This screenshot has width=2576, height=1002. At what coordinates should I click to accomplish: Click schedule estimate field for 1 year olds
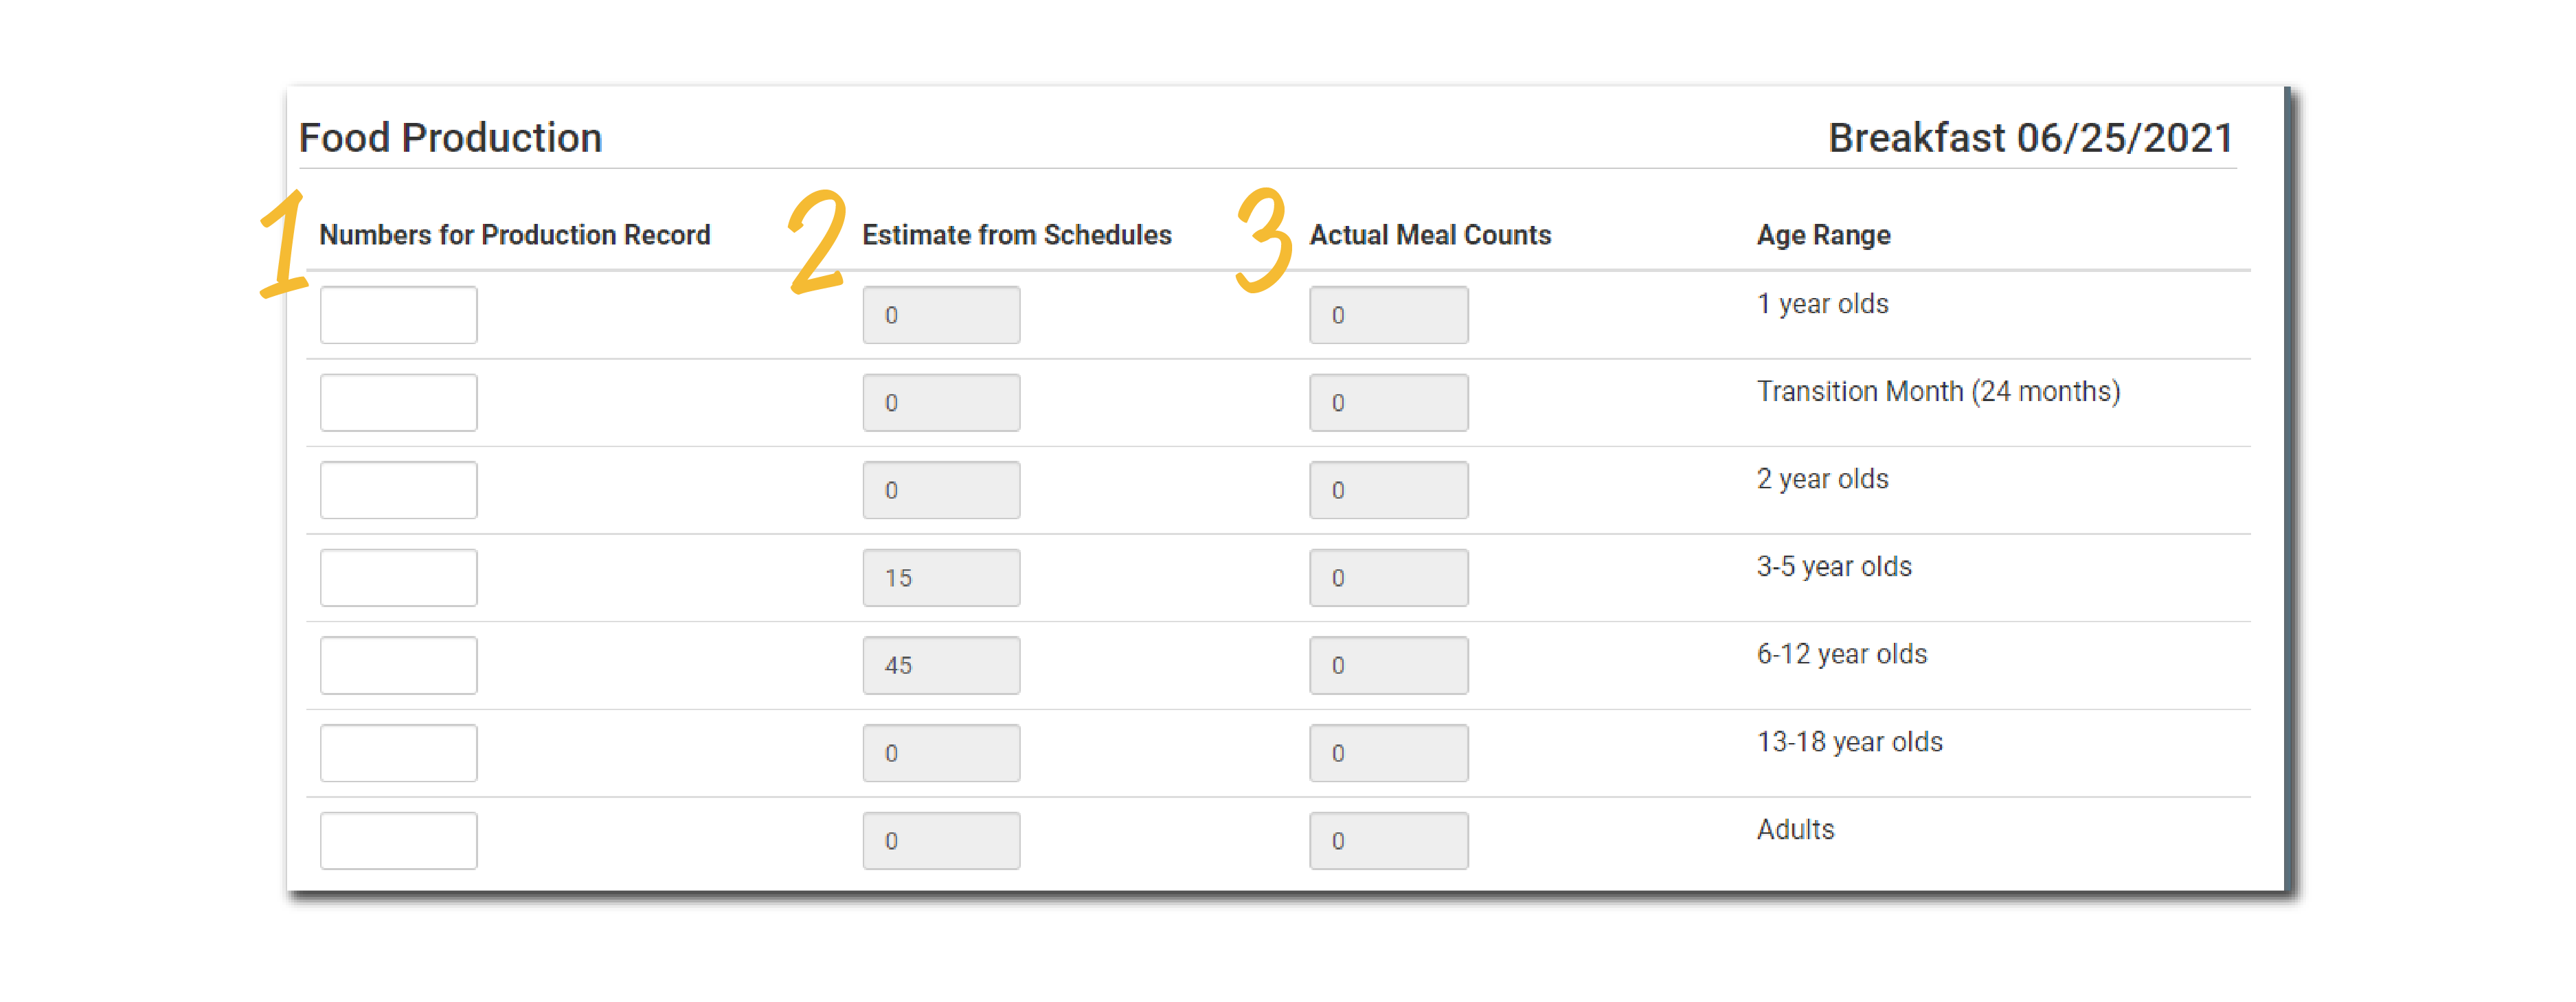[x=941, y=315]
